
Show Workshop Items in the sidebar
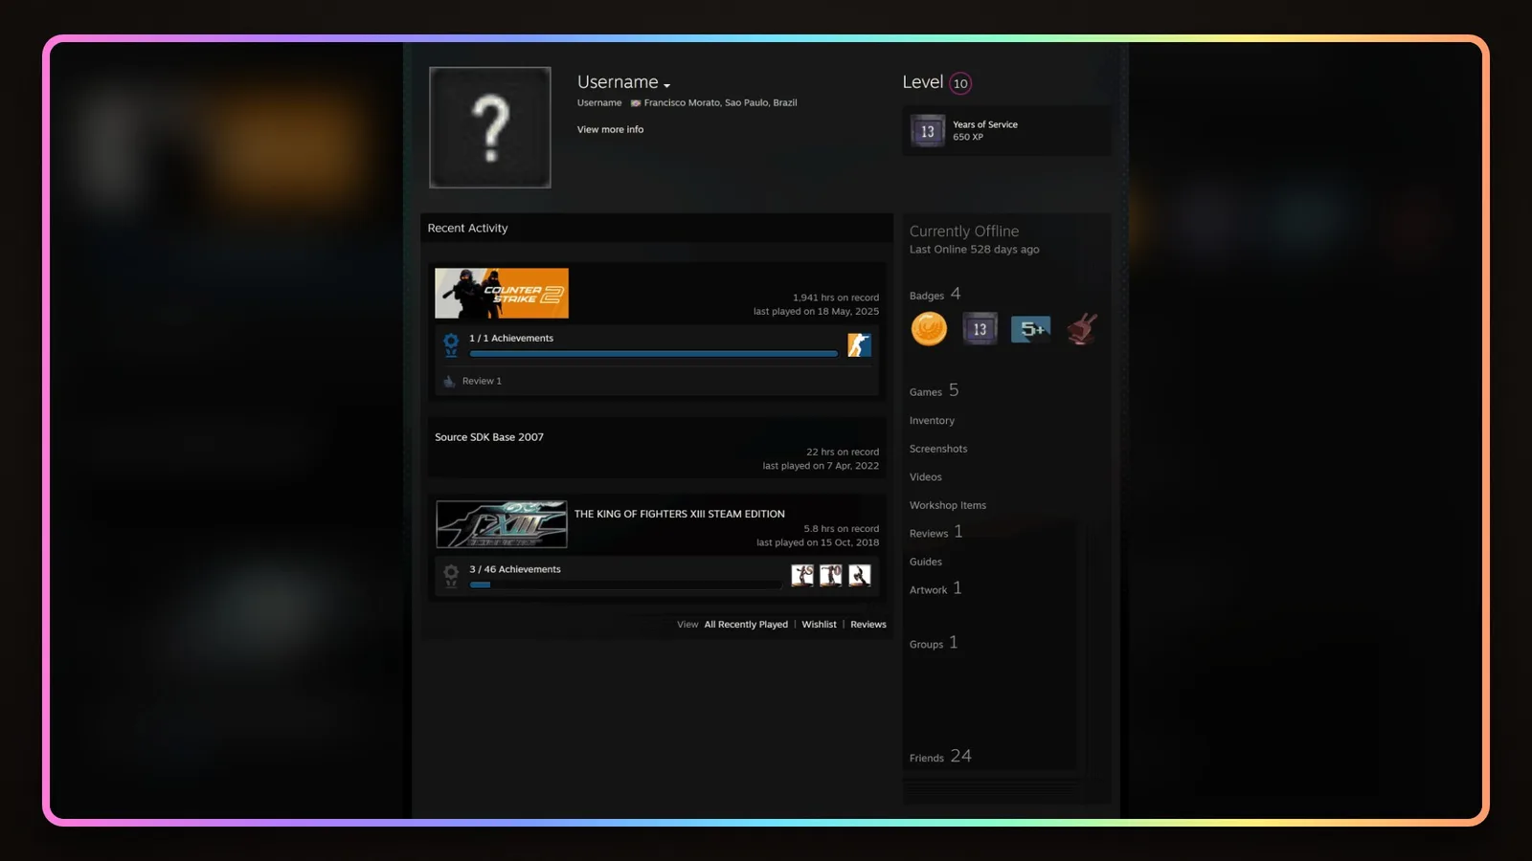[948, 505]
